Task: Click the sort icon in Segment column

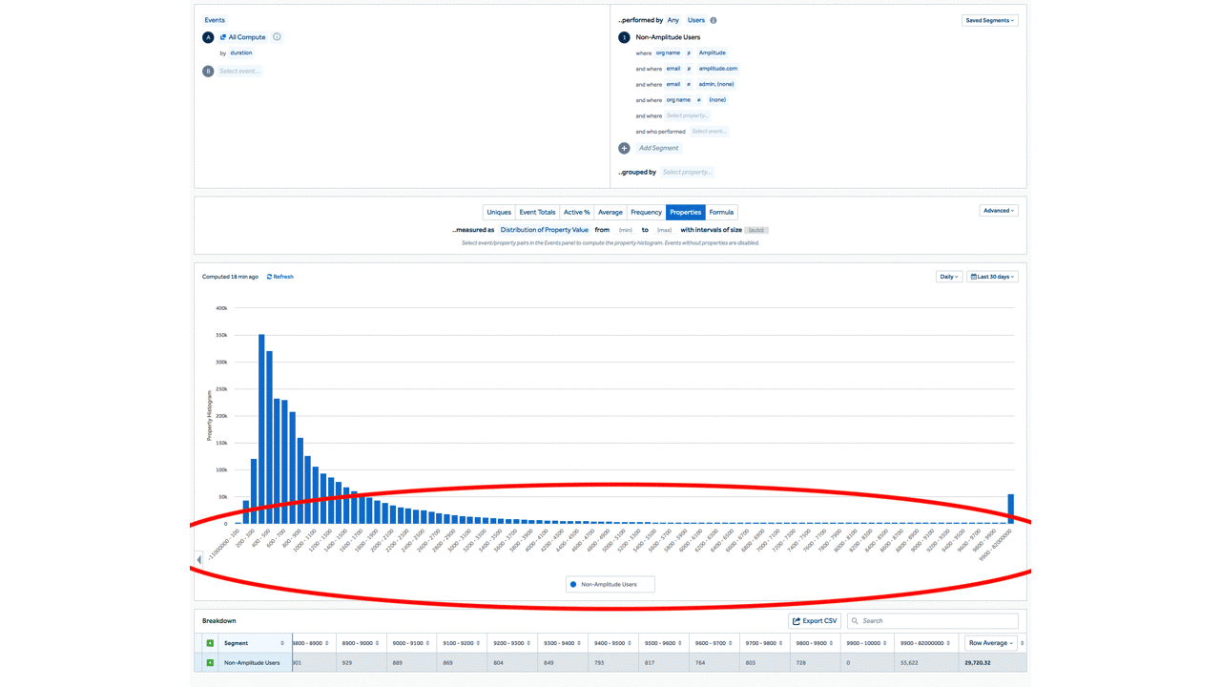Action: 281,643
